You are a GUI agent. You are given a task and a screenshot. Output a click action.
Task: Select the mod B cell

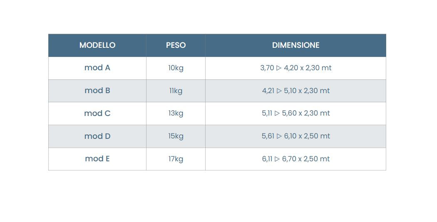pos(97,91)
